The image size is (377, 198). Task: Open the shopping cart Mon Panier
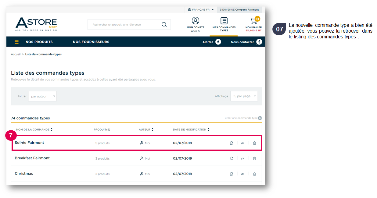click(x=253, y=21)
